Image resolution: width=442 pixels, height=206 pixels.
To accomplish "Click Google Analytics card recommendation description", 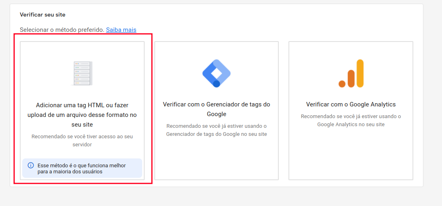I will (351, 120).
